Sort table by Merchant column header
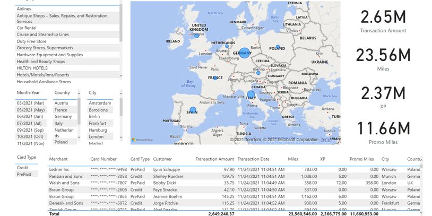Screen dimensions: 432x216 (x=58, y=159)
